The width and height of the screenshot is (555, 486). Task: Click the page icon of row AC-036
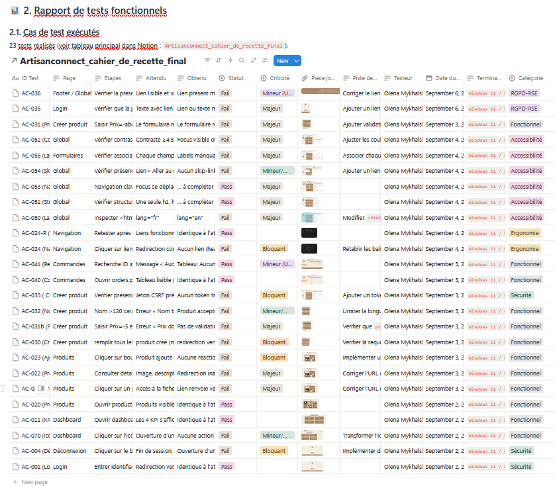pyautogui.click(x=16, y=93)
